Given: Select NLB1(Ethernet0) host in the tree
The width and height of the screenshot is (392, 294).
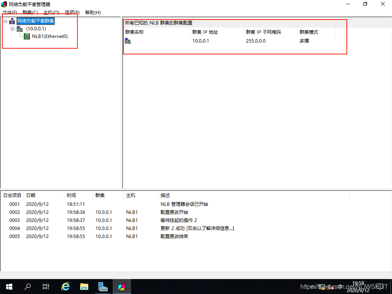Looking at the screenshot, I should coord(49,36).
